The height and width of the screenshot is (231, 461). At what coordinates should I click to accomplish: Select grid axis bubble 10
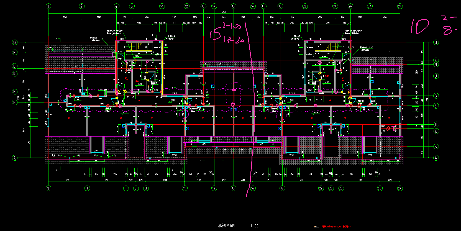point(162,6)
